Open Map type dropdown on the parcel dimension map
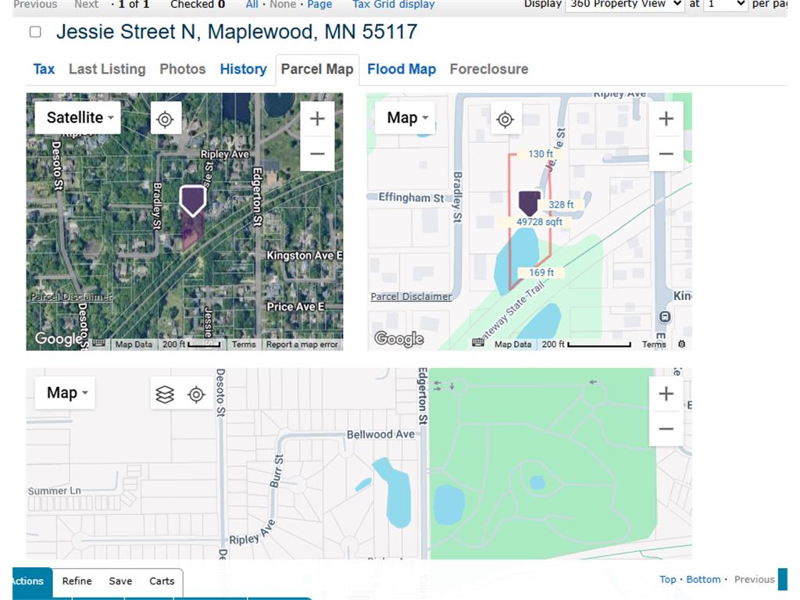This screenshot has height=600, width=800. point(405,117)
